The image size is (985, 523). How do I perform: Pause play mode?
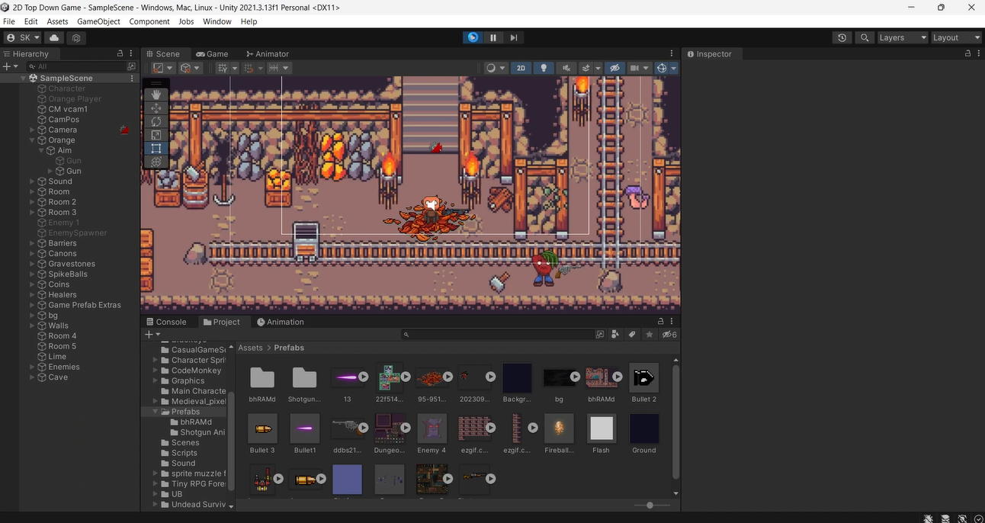point(492,37)
